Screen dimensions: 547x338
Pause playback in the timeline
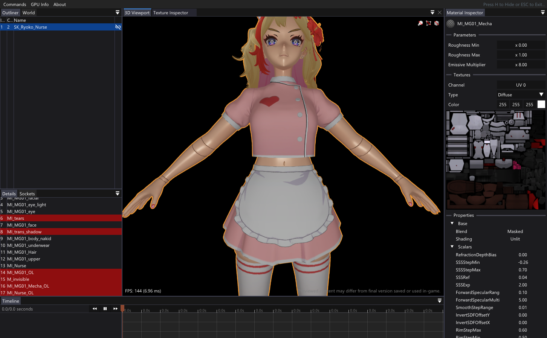pos(105,309)
